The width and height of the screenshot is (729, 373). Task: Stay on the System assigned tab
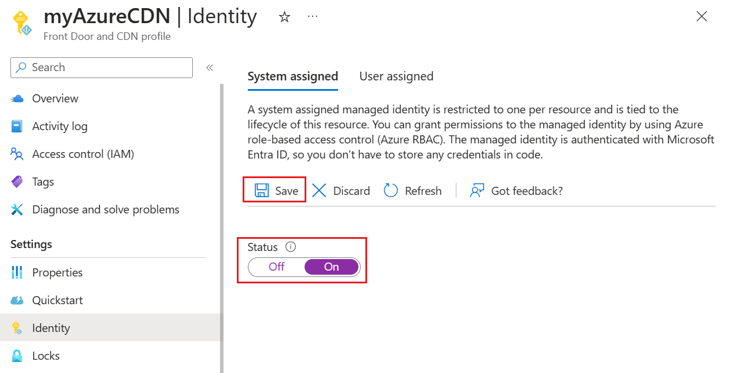(292, 76)
